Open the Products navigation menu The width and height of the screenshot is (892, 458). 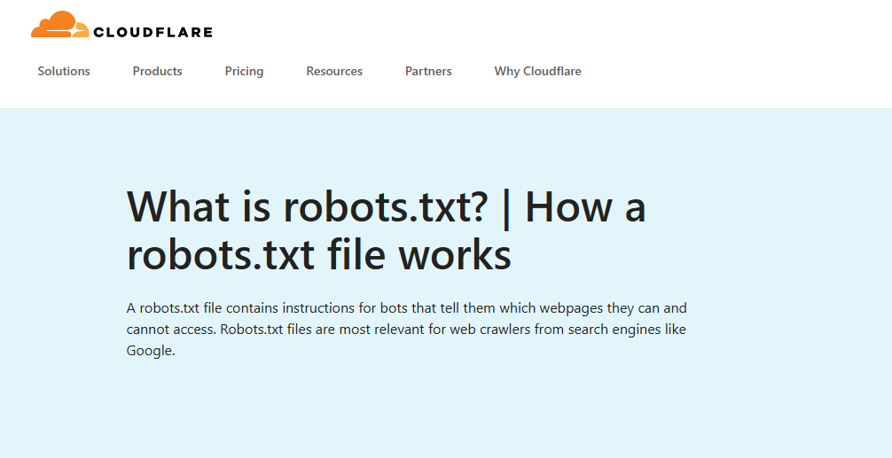click(x=157, y=71)
